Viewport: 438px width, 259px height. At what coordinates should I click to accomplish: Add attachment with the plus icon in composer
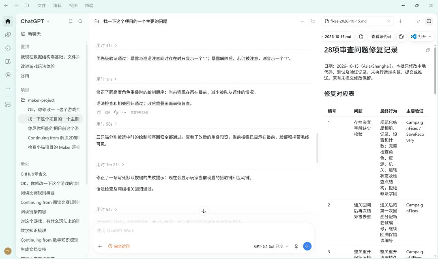[x=100, y=246]
